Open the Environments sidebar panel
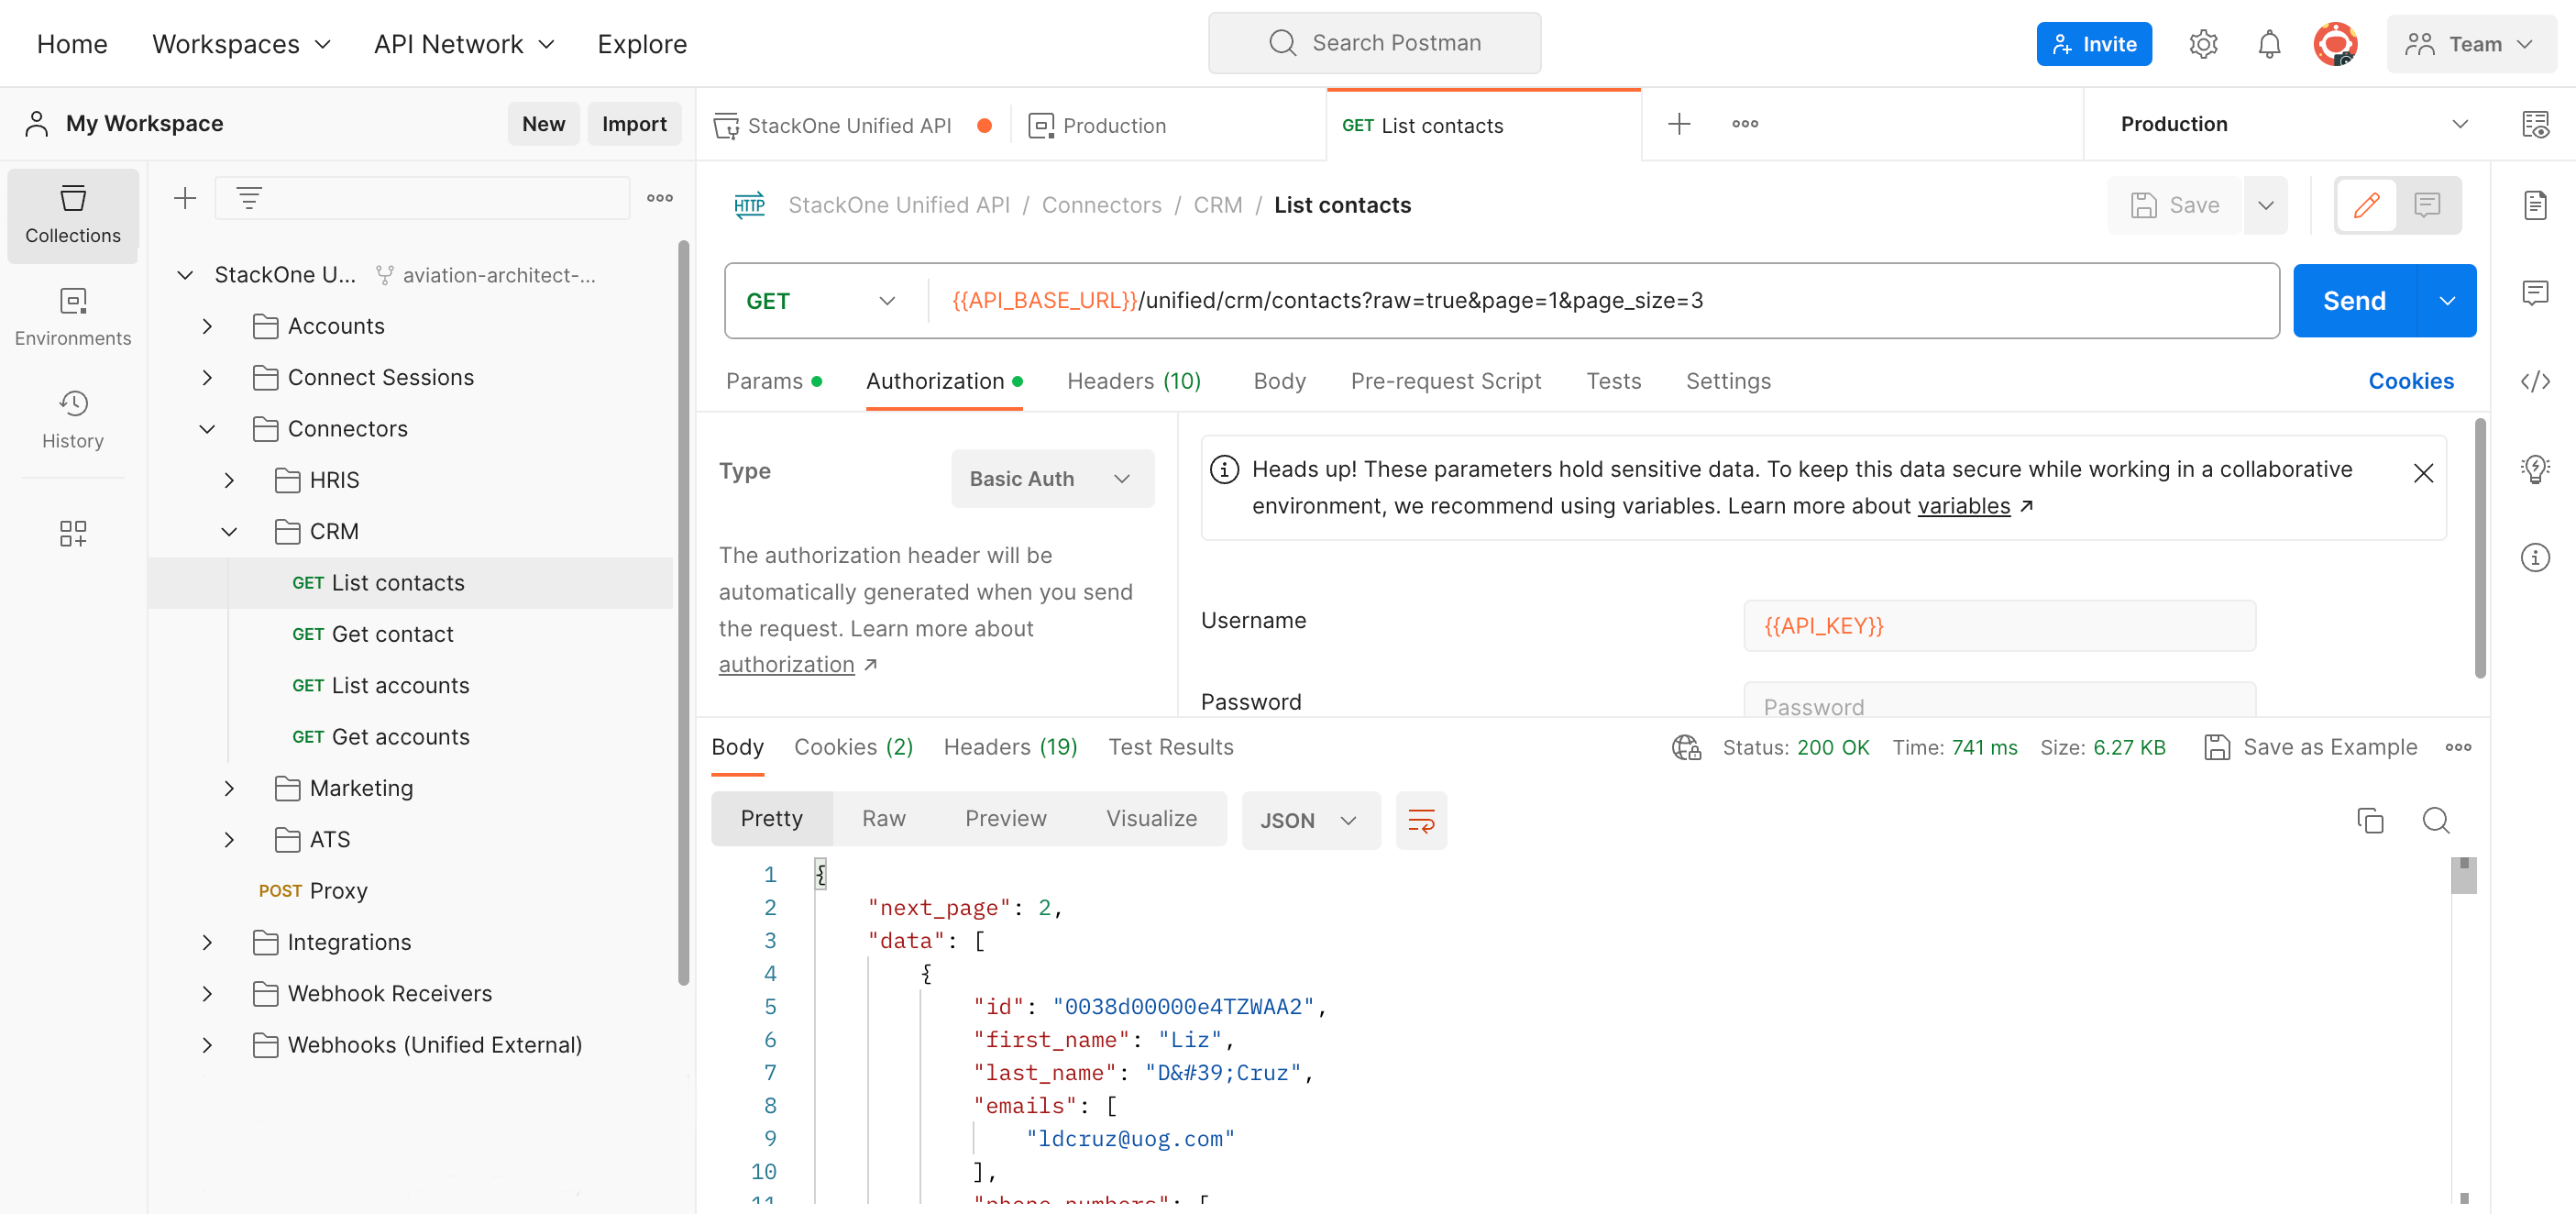 coord(73,317)
